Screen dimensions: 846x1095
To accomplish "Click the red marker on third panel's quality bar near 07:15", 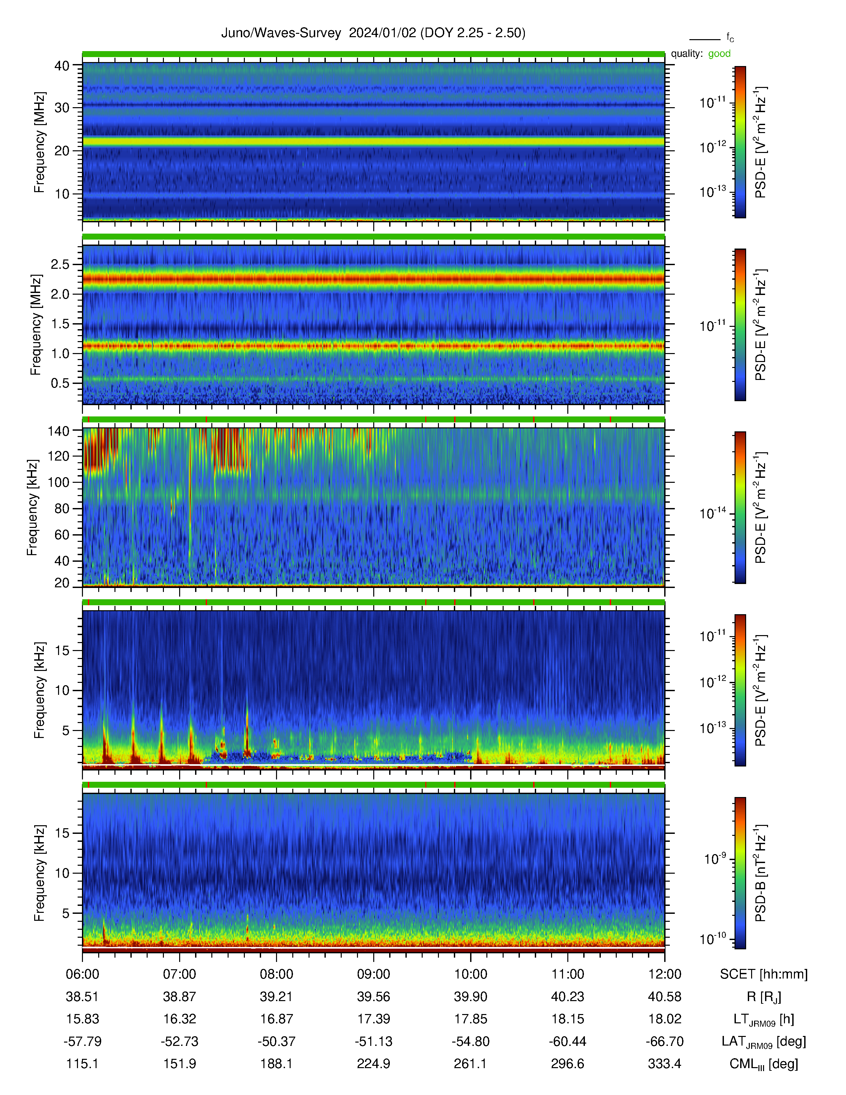I will click(206, 419).
